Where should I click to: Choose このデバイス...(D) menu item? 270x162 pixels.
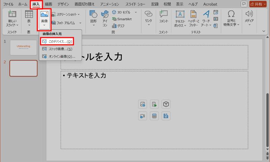[x=57, y=42]
